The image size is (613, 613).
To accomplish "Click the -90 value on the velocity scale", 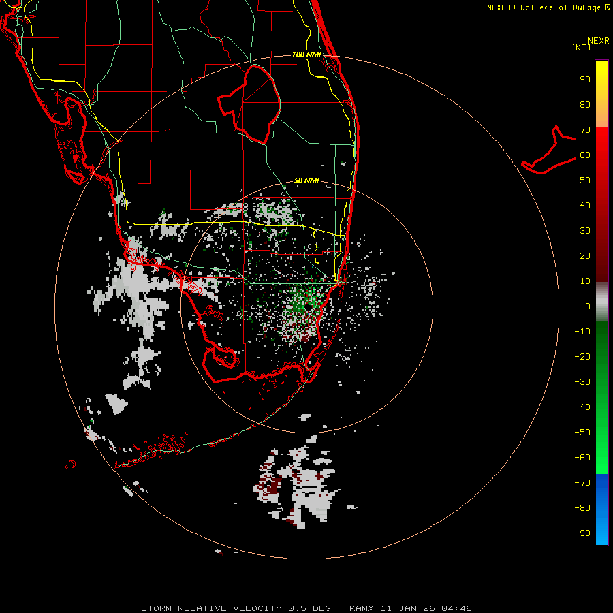I will pos(582,533).
